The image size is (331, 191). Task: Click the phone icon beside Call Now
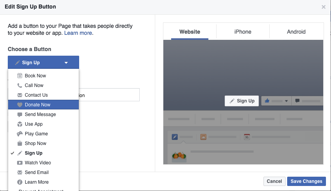20,85
